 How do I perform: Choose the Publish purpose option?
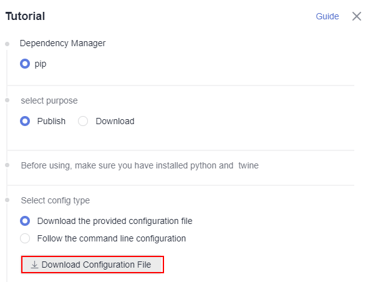25,121
